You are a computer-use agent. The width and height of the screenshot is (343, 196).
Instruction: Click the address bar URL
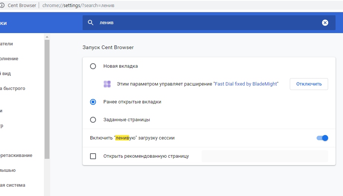pos(78,5)
